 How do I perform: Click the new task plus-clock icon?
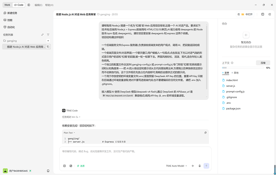point(5,13)
